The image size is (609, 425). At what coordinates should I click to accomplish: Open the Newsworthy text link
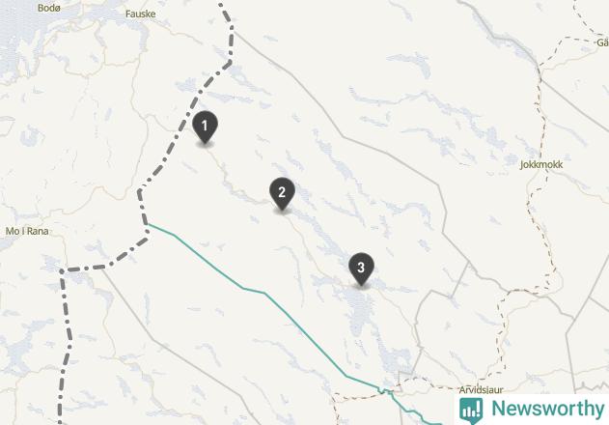[547, 409]
